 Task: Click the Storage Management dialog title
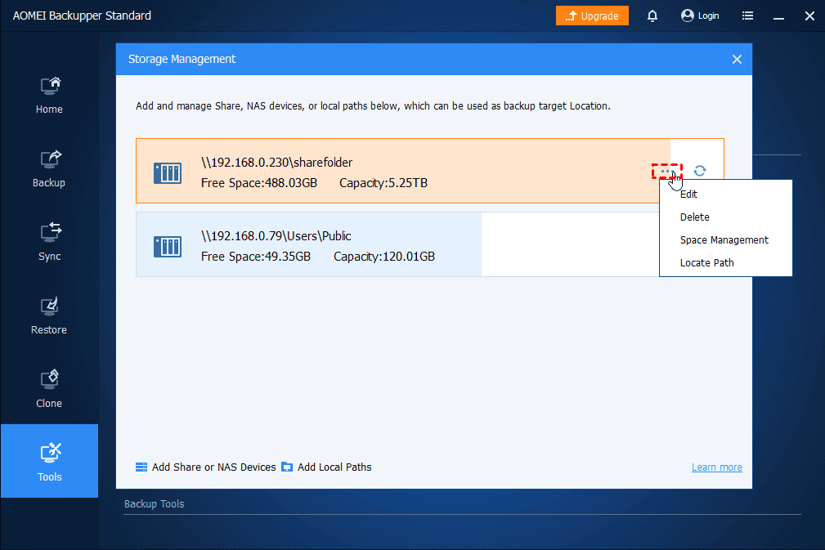tap(182, 59)
